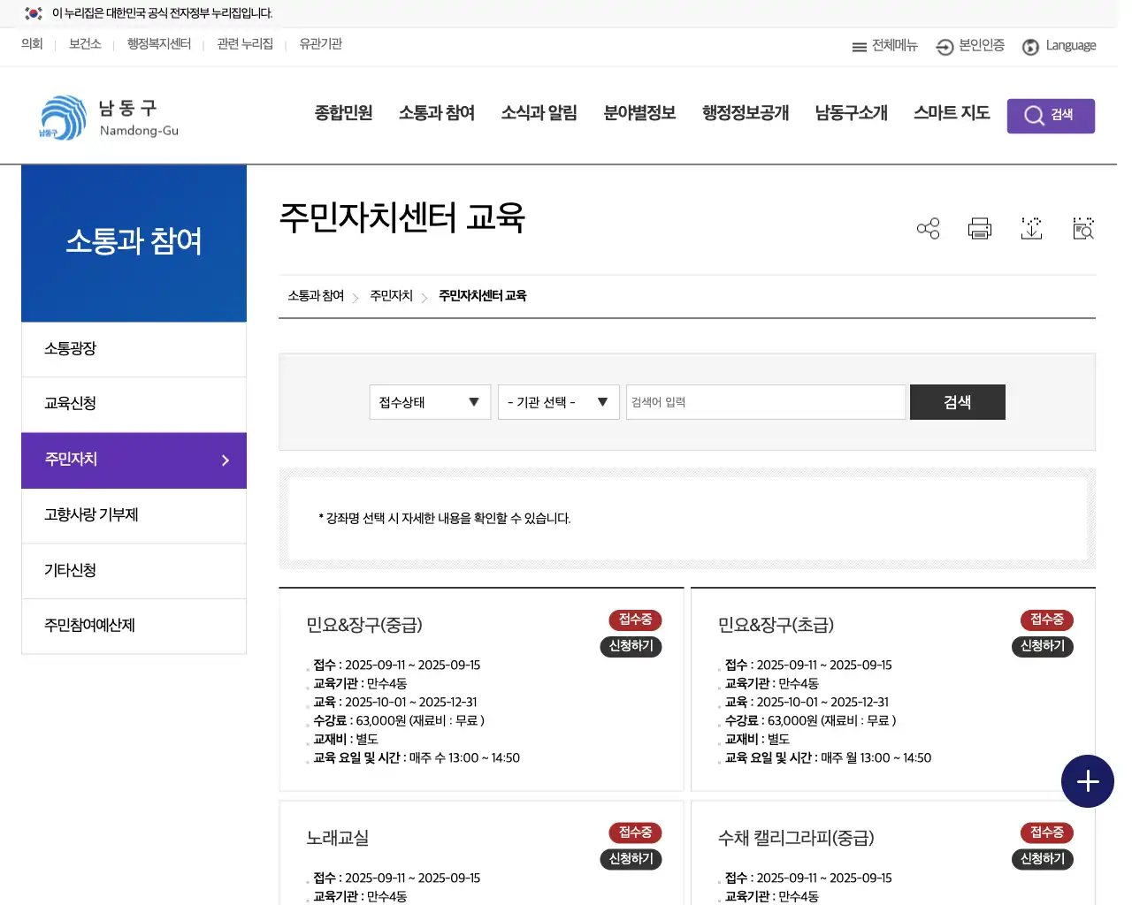The width and height of the screenshot is (1132, 905).
Task: Click the 본인인증 arrow icon
Action: 944,46
